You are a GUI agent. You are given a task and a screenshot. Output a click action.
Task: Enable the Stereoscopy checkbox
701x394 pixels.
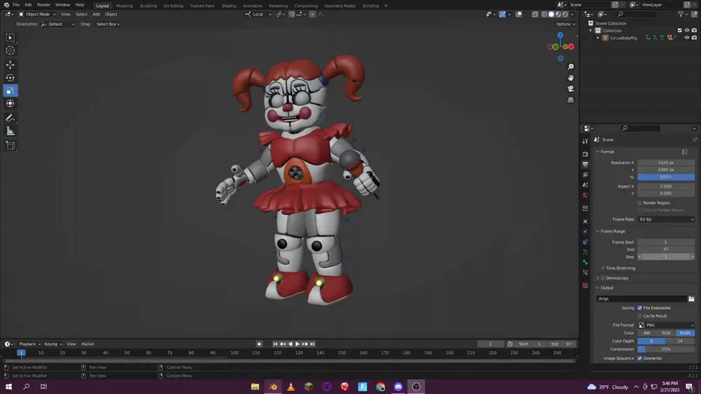coord(603,278)
